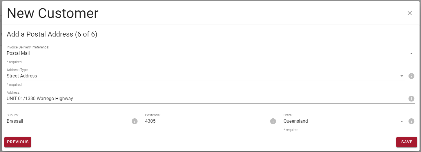
Task: Expand the Invoice Delivery Preference dropdown arrow
Action: [411, 53]
